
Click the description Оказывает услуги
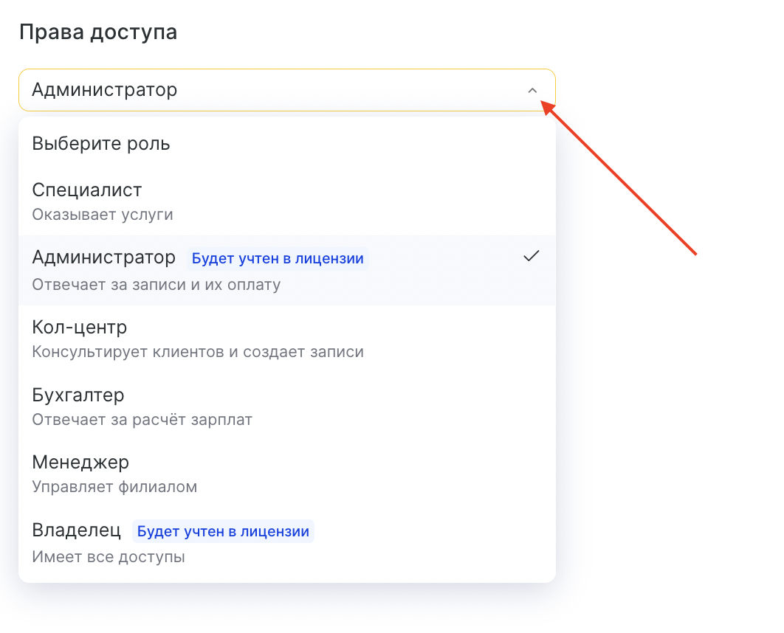pyautogui.click(x=103, y=215)
